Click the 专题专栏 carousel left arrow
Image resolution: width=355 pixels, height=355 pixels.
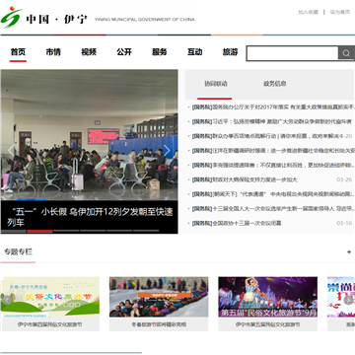(x=7, y=300)
